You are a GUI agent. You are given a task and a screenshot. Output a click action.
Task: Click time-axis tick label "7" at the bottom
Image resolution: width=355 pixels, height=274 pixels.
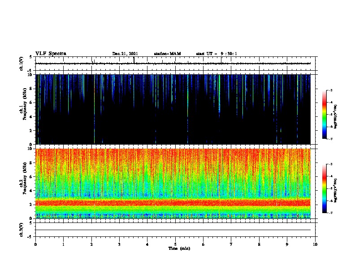pyautogui.click(x=231, y=244)
